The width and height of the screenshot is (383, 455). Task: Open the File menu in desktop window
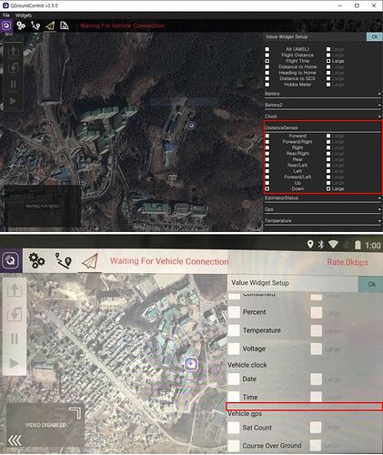6,15
